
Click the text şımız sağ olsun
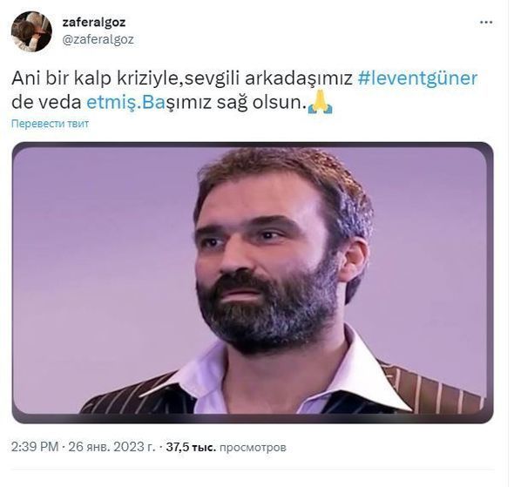pyautogui.click(x=235, y=103)
